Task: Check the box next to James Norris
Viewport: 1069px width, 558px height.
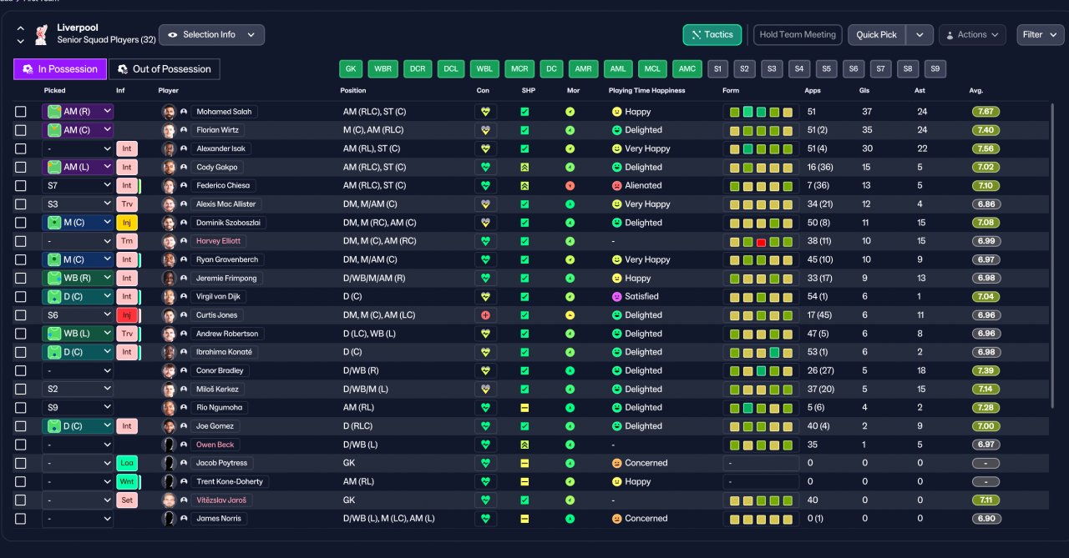Action: 21,519
